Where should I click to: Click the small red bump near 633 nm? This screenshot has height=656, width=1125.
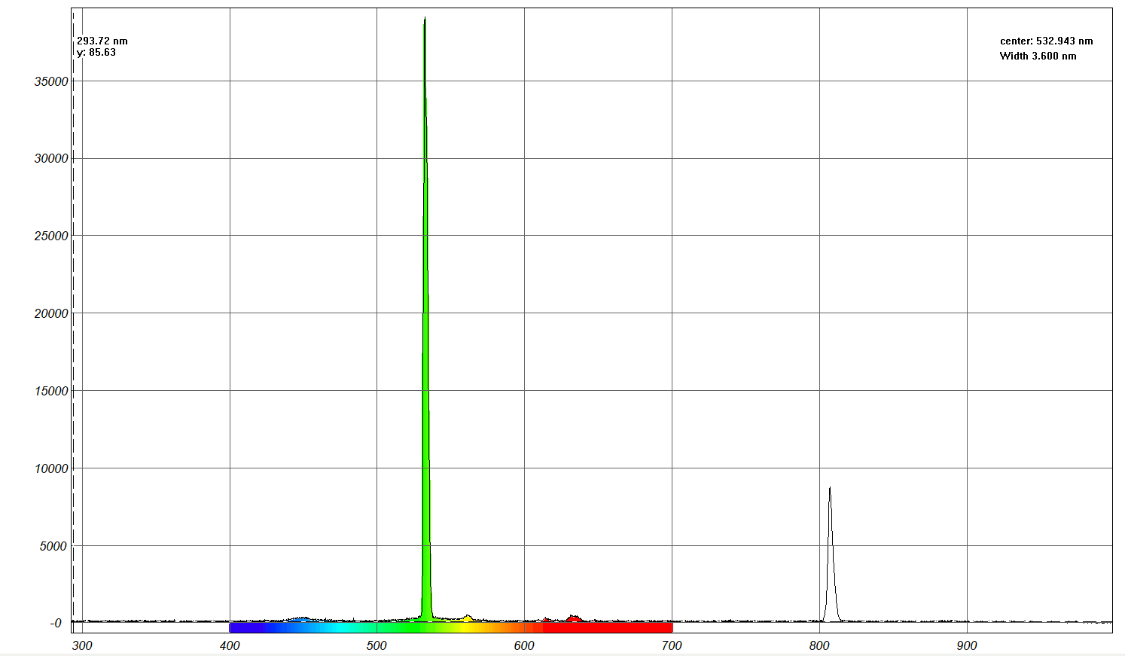tap(574, 618)
